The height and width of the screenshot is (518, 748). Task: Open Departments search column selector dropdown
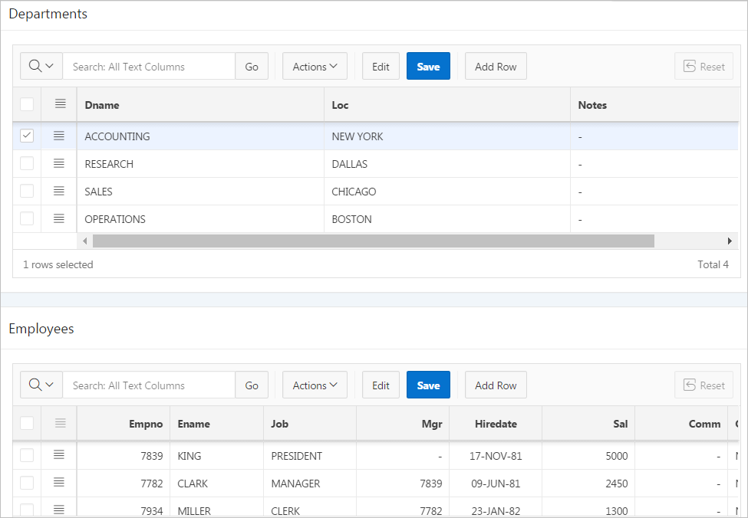pos(41,66)
